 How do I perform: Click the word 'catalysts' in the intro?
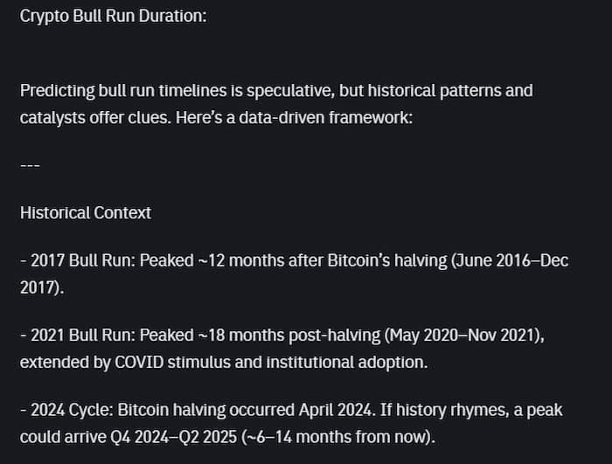pyautogui.click(x=52, y=118)
